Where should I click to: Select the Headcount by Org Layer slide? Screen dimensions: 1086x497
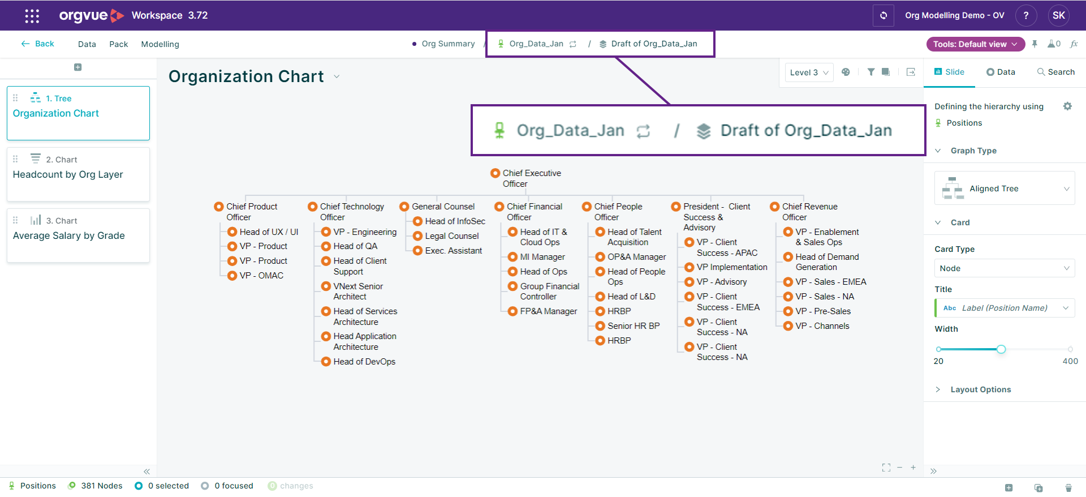[78, 174]
